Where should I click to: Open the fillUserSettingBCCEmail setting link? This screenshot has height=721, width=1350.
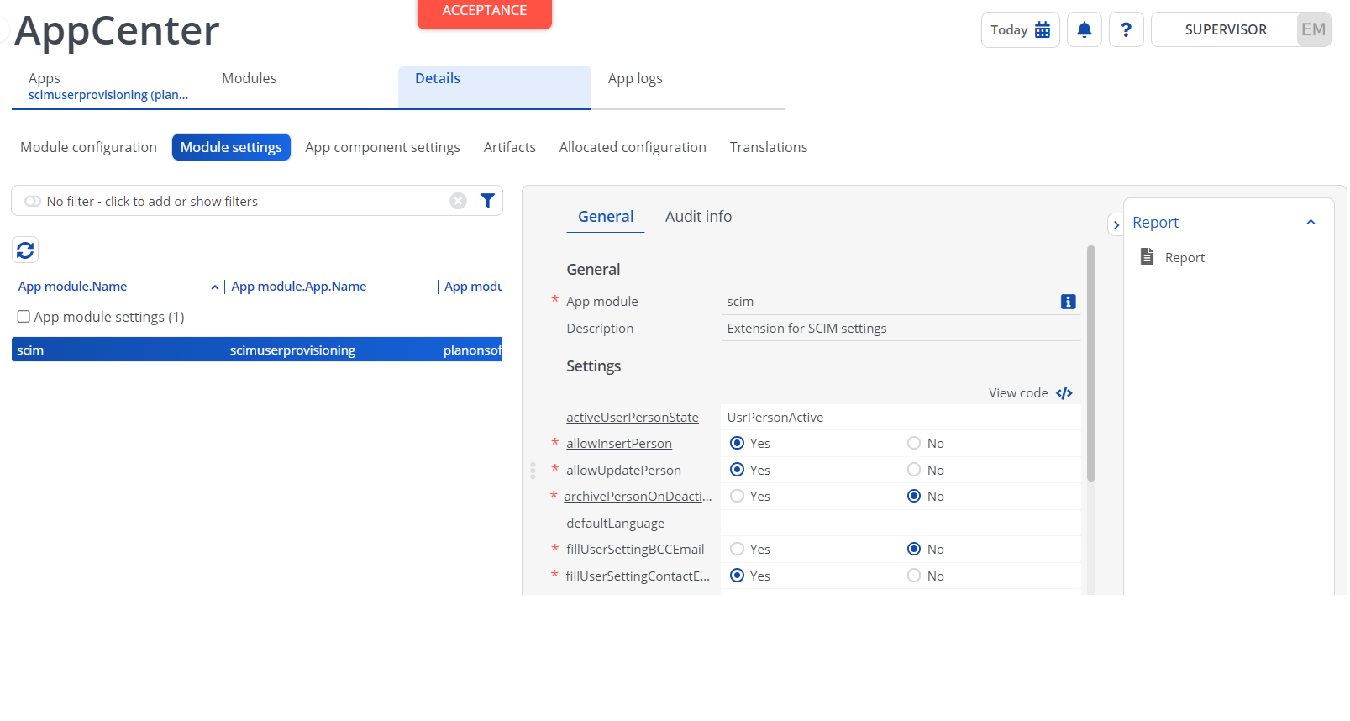tap(635, 550)
